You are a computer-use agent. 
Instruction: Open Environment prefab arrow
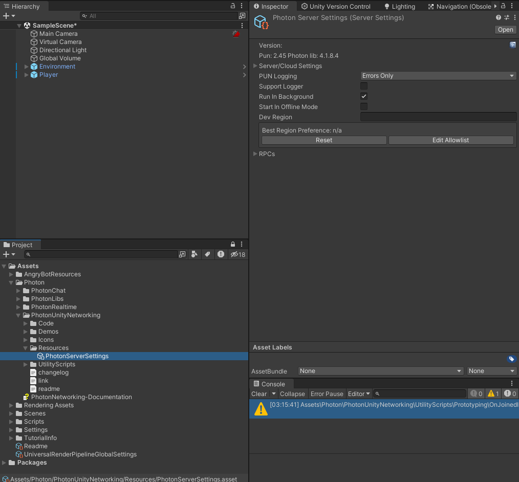(244, 67)
